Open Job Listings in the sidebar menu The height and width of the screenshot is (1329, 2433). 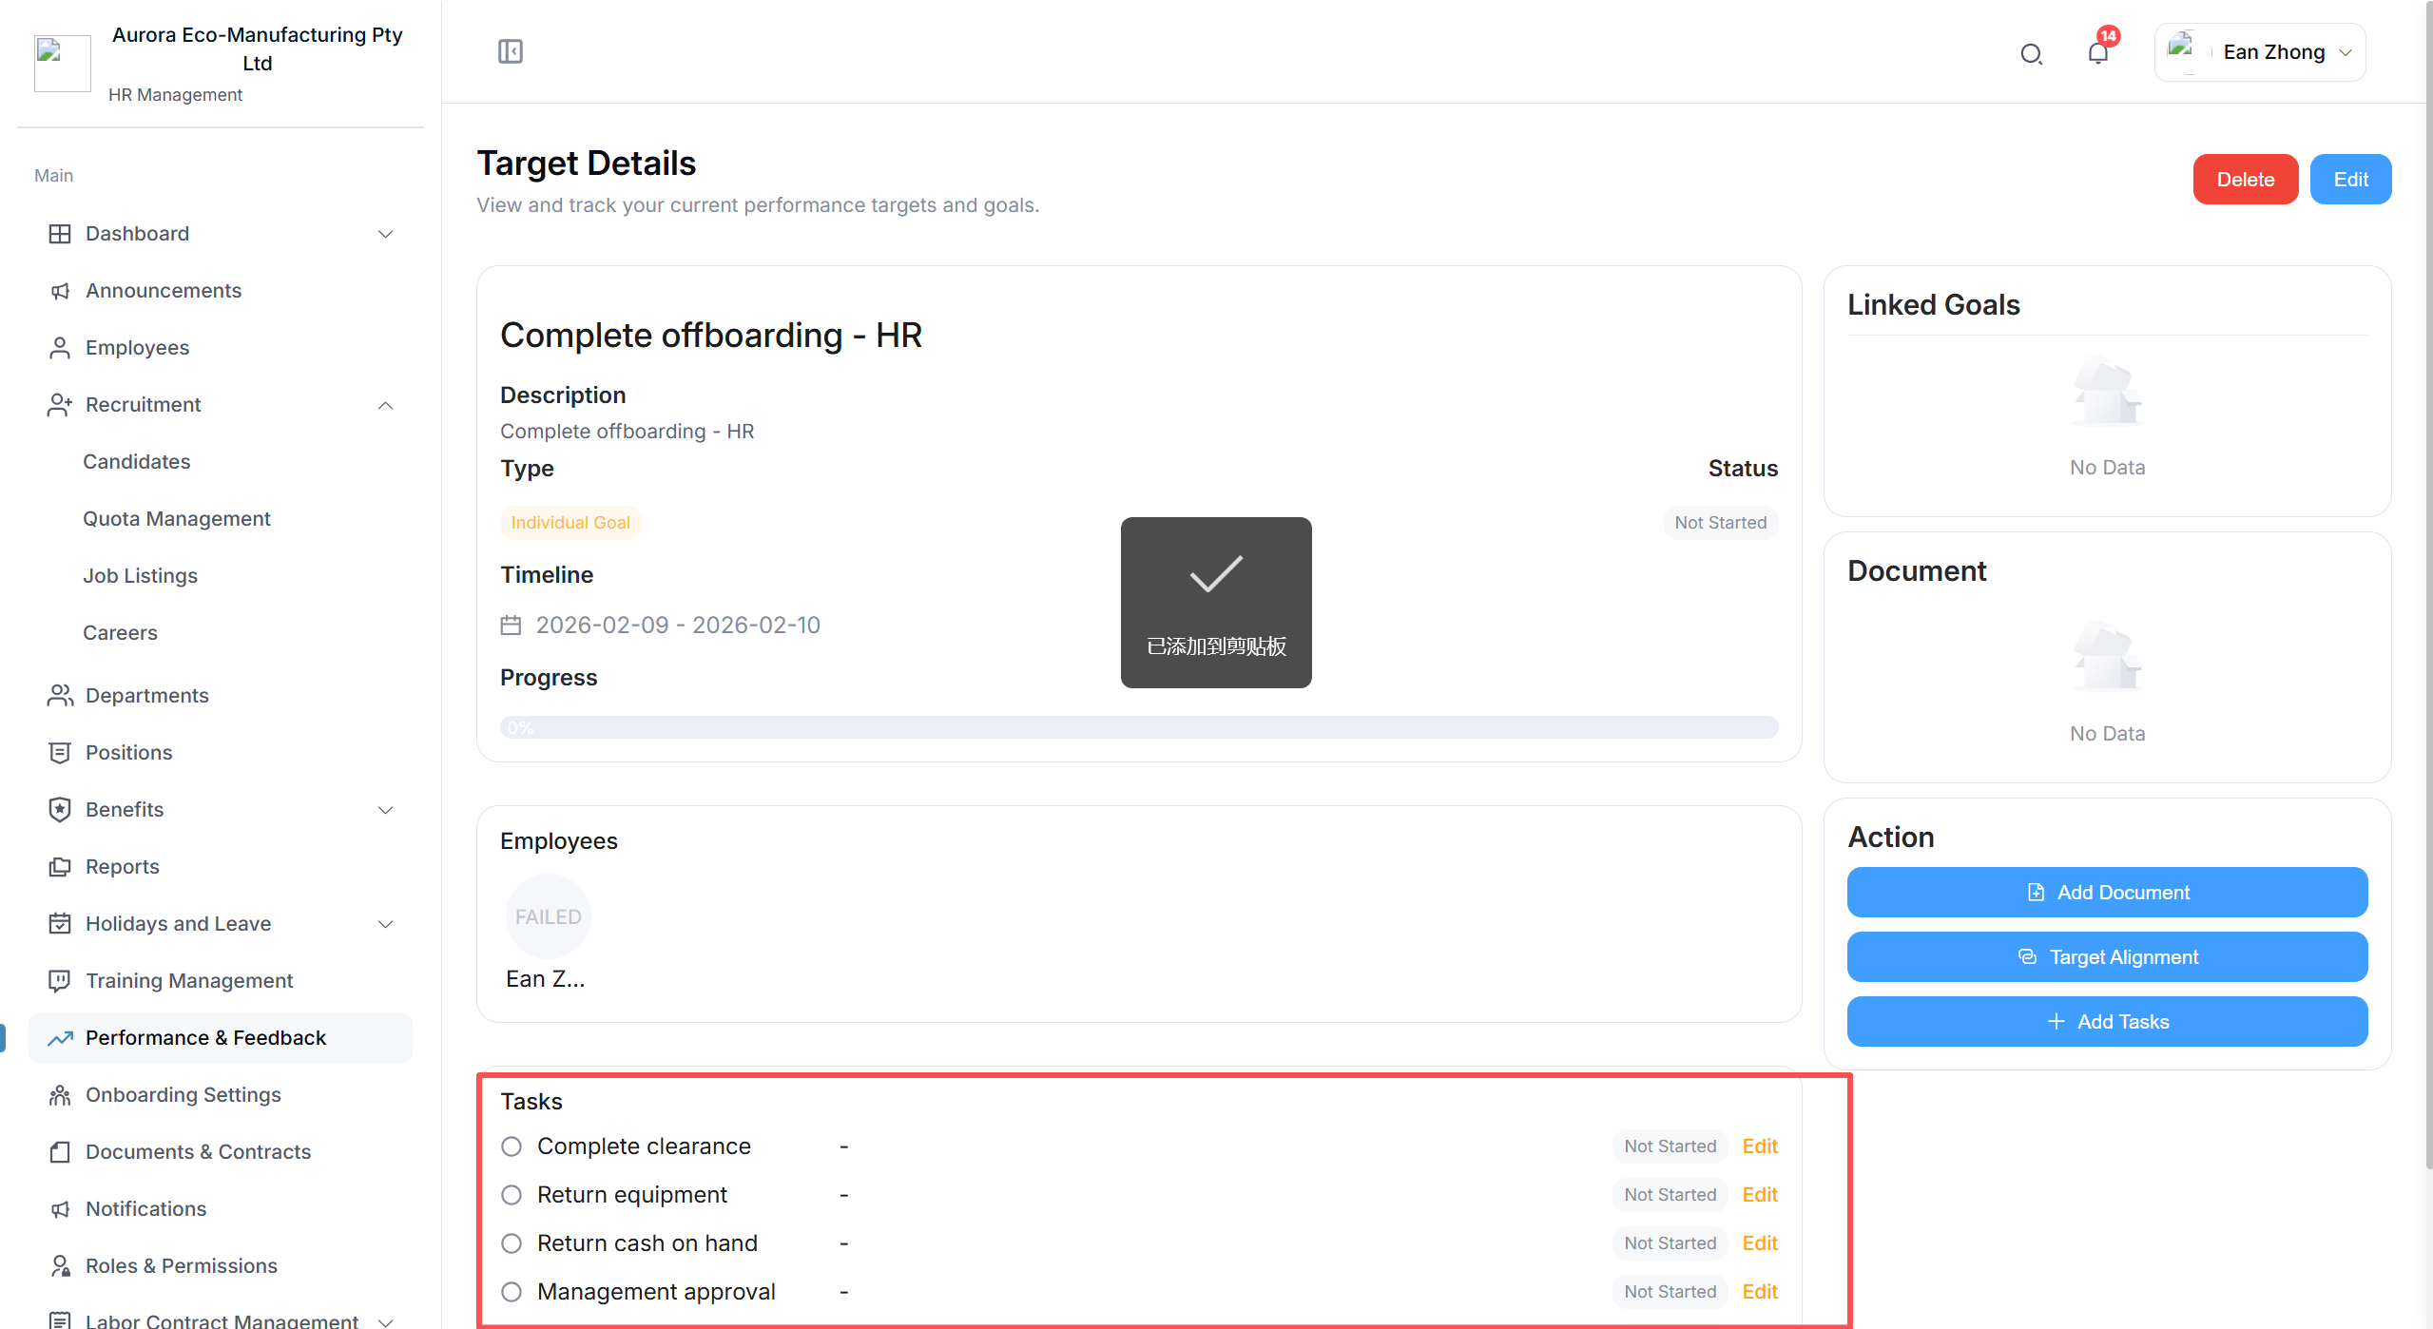click(x=141, y=575)
